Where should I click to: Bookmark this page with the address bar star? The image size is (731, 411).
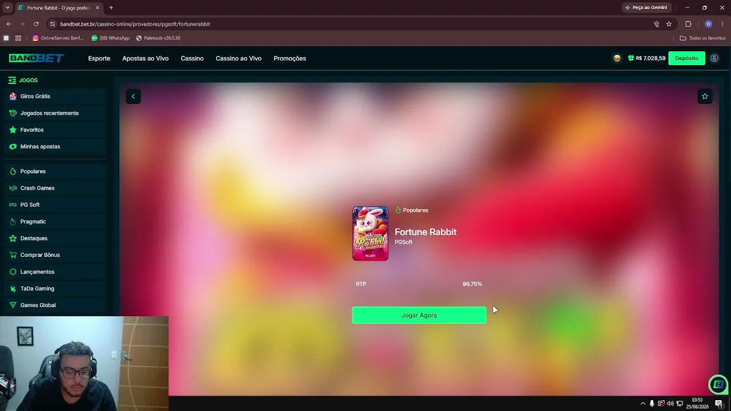coord(669,24)
